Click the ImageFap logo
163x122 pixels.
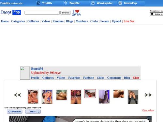(x=11, y=12)
